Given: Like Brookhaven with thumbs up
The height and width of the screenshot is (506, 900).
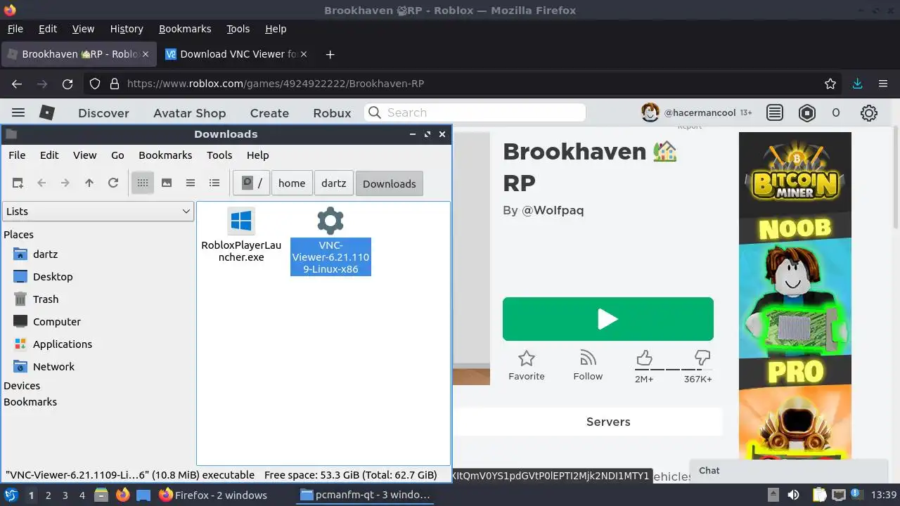Looking at the screenshot, I should 644,358.
